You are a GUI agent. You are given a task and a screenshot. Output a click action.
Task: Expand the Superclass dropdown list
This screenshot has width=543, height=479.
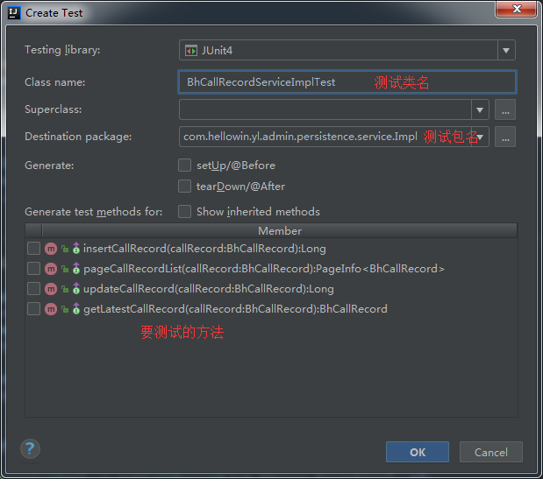479,109
